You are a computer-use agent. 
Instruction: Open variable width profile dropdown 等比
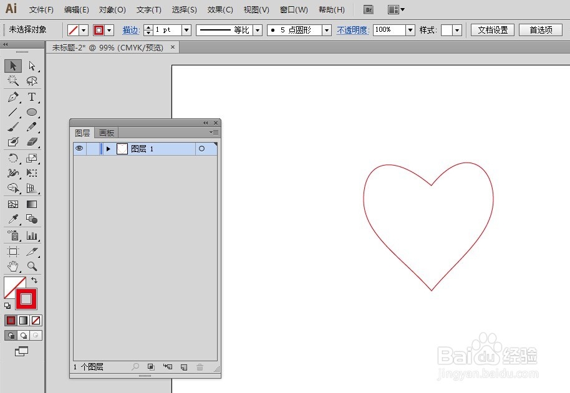click(x=258, y=30)
